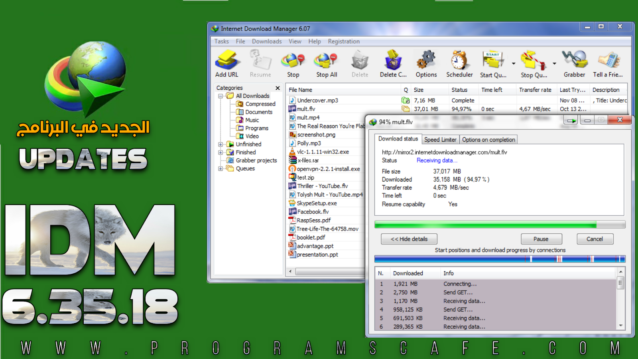
Task: Open the File menu
Action: click(240, 41)
